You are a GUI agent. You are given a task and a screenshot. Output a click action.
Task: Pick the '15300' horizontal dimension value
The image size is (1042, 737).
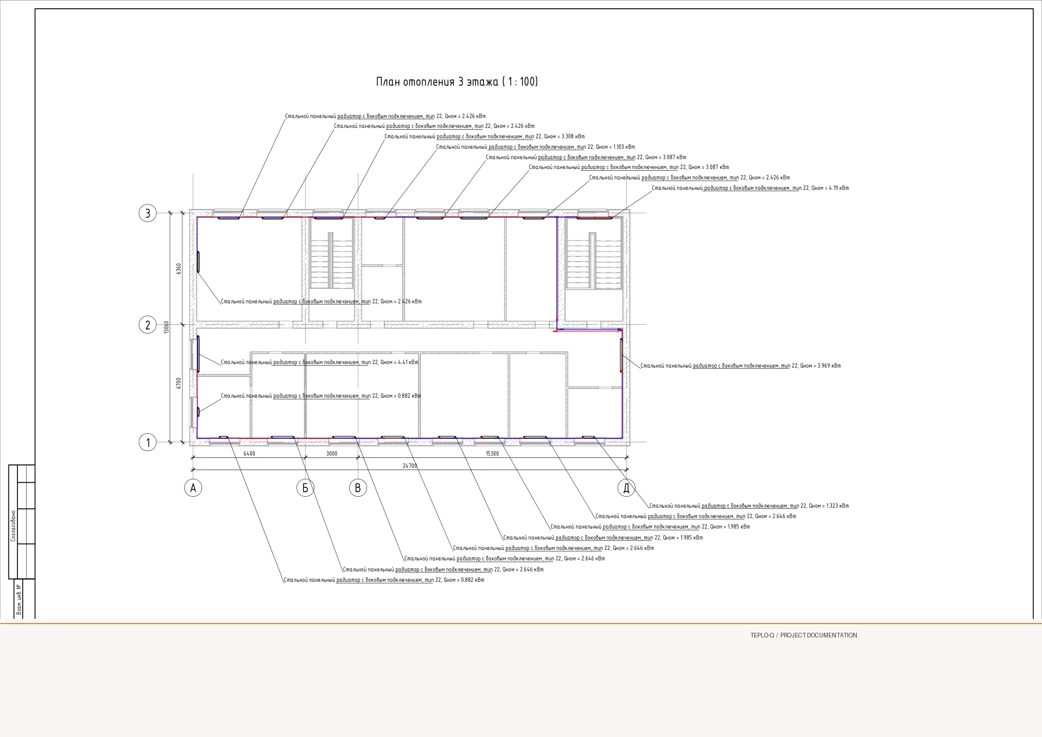491,454
